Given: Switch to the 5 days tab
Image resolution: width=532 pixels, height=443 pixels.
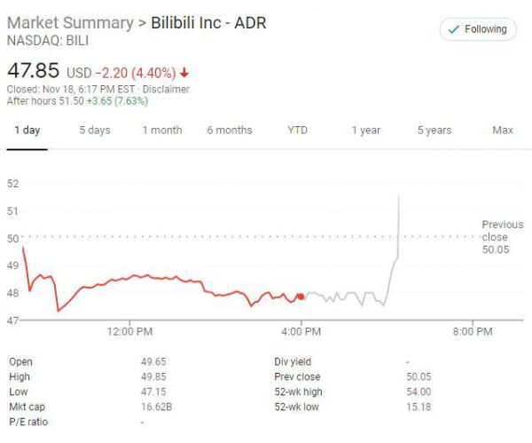Looking at the screenshot, I should coord(95,131).
